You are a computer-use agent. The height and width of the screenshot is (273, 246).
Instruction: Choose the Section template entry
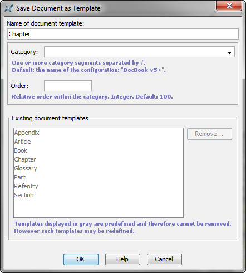click(x=24, y=195)
